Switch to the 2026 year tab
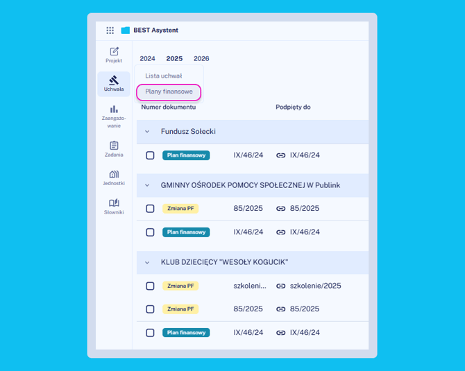This screenshot has width=465, height=371. point(201,59)
